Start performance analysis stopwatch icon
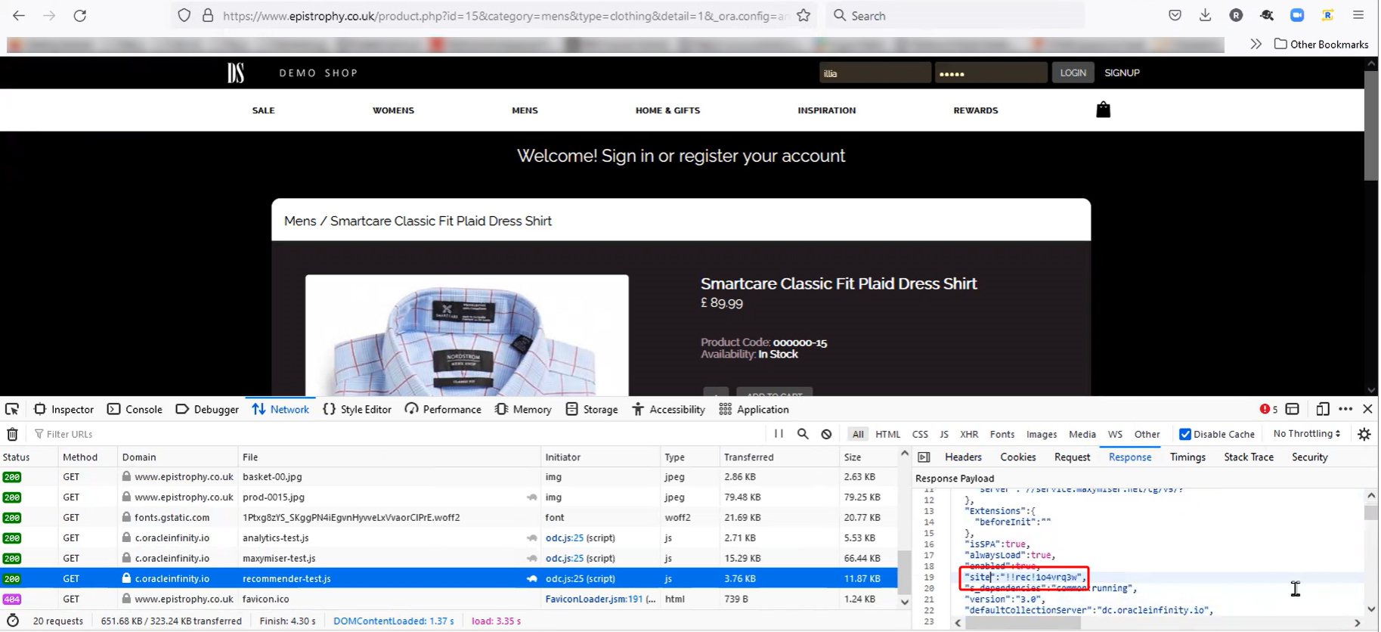 pos(12,621)
